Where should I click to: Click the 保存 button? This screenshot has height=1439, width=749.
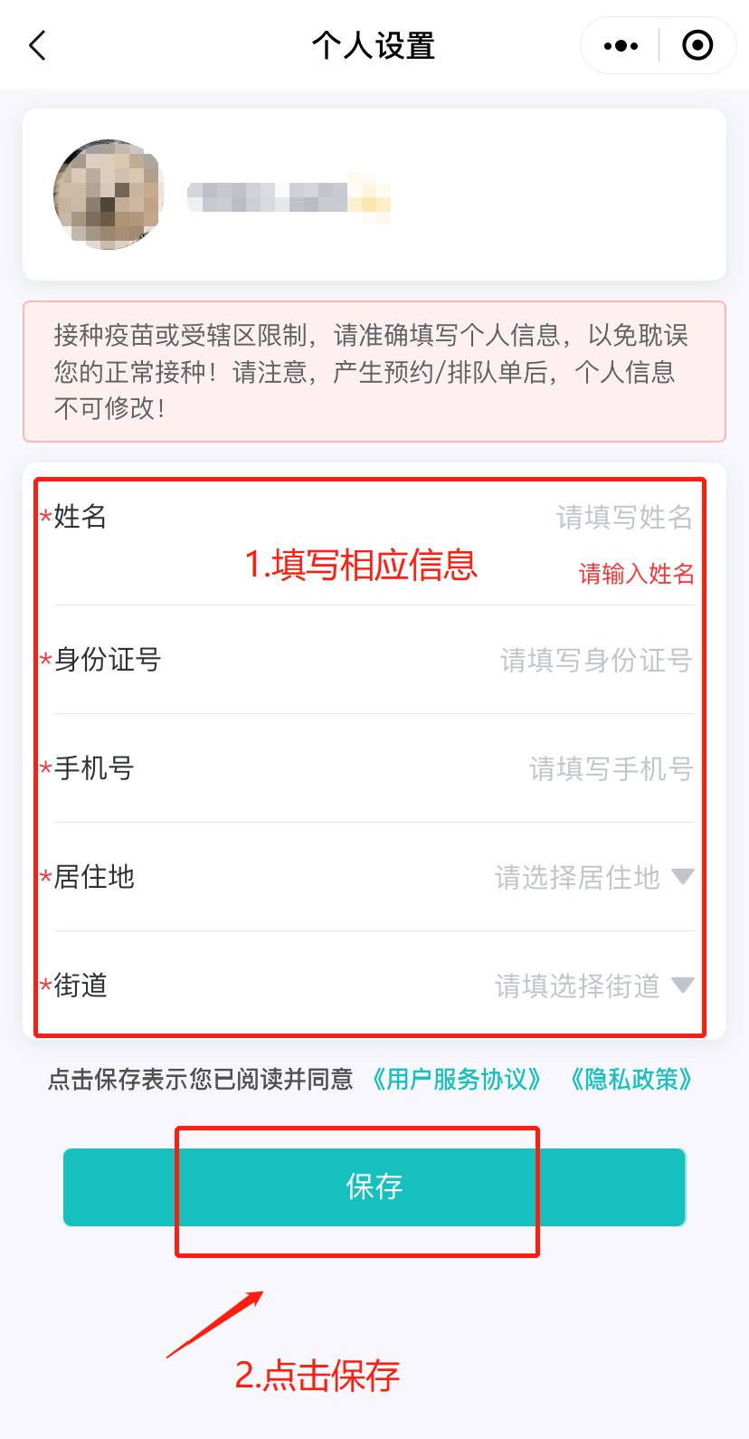374,1186
